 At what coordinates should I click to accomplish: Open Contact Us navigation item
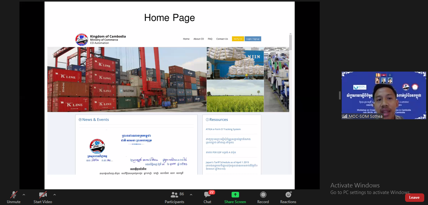[x=222, y=39]
